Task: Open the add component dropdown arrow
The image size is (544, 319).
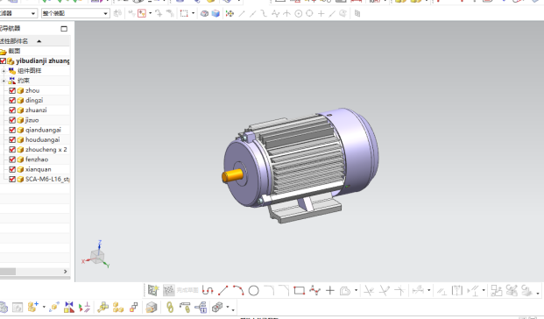Action: [44, 308]
